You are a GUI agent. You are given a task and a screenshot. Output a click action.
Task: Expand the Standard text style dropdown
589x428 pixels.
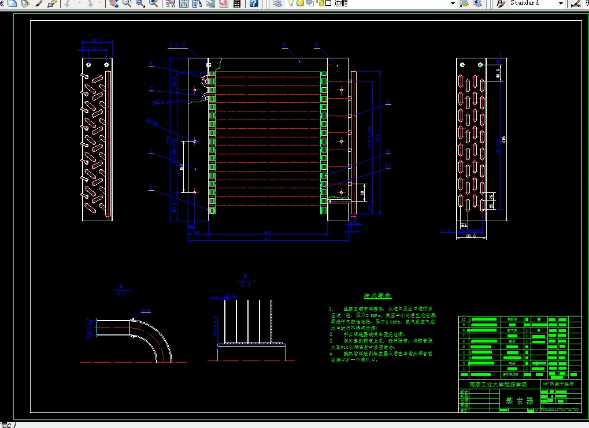point(561,3)
